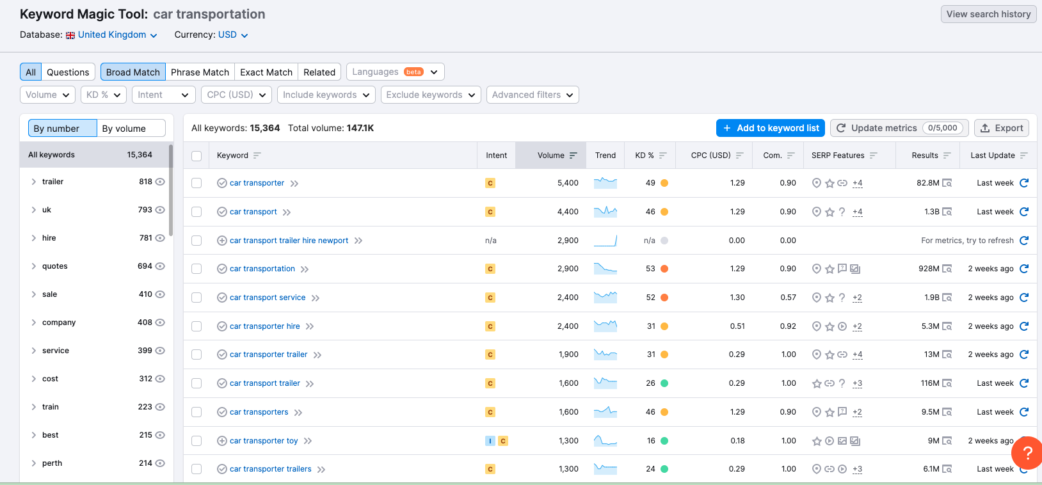Switch to the Questions tab
The width and height of the screenshot is (1042, 485).
click(68, 72)
